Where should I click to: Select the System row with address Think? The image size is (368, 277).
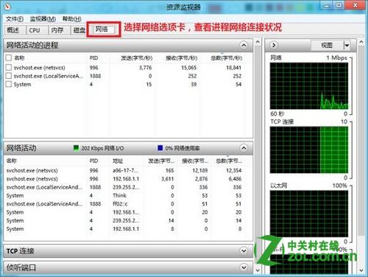click(x=124, y=195)
